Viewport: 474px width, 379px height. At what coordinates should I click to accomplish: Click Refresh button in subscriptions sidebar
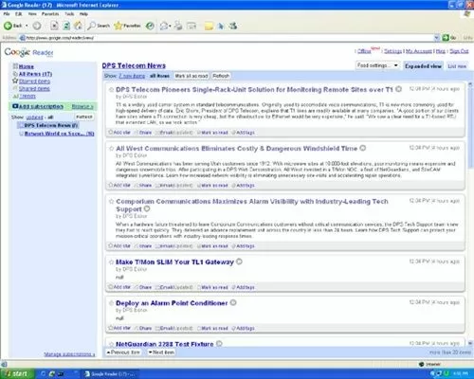point(84,117)
